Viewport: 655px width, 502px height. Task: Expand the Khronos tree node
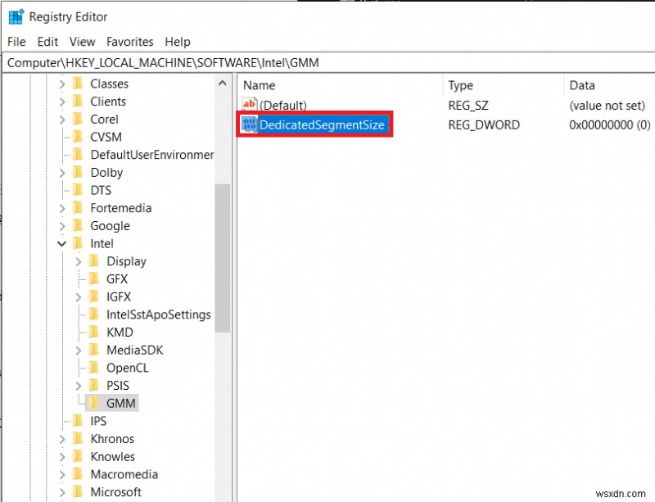(61, 438)
